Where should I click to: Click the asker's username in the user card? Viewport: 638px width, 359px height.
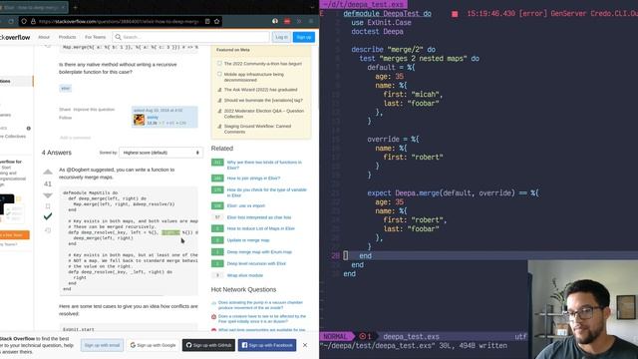(x=153, y=118)
